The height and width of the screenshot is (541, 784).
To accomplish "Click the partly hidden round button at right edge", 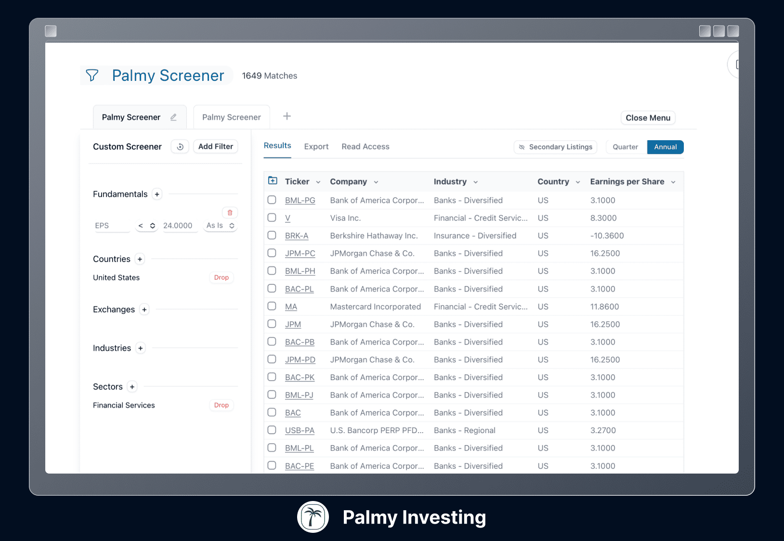I will point(733,65).
